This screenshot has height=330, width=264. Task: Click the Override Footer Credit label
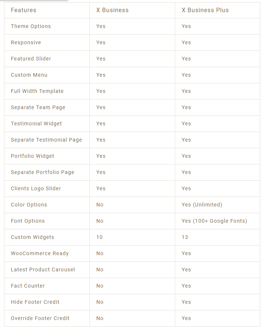click(40, 318)
